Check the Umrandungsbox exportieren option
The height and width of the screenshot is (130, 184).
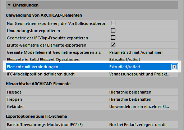coord(113,30)
